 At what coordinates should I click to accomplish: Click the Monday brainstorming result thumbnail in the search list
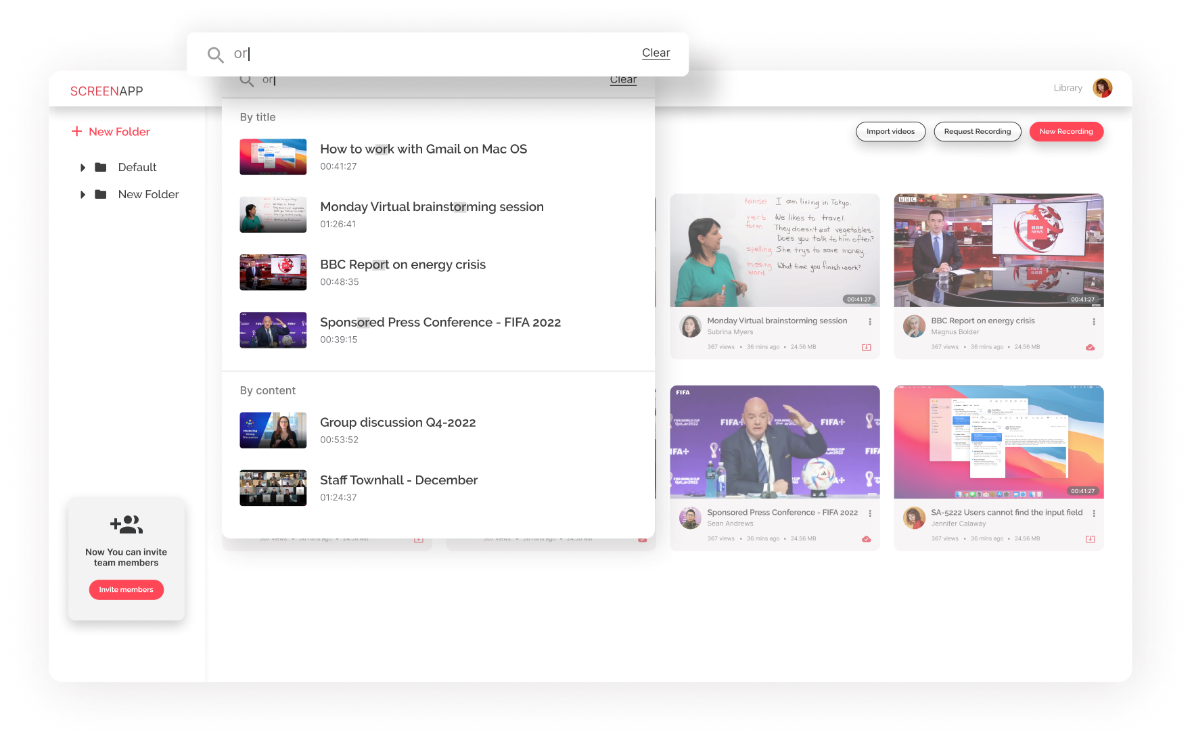(273, 214)
